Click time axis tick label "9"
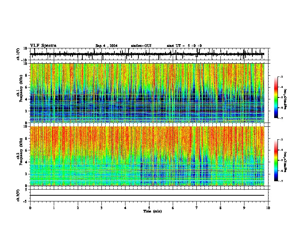This screenshot has height=233, width=302. 244,208
